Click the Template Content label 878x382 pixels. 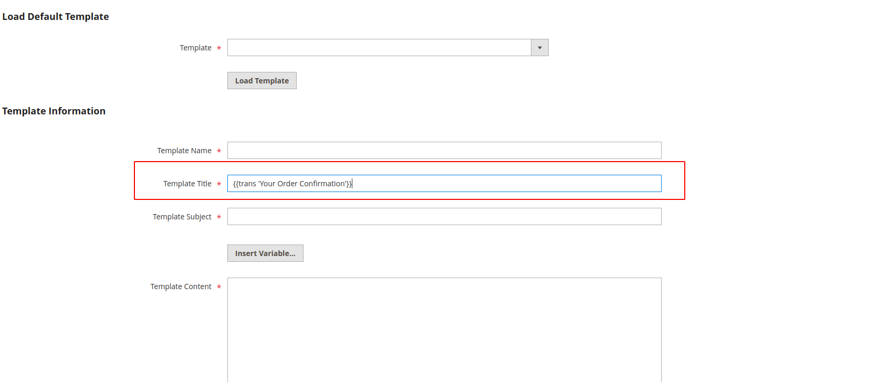(181, 286)
